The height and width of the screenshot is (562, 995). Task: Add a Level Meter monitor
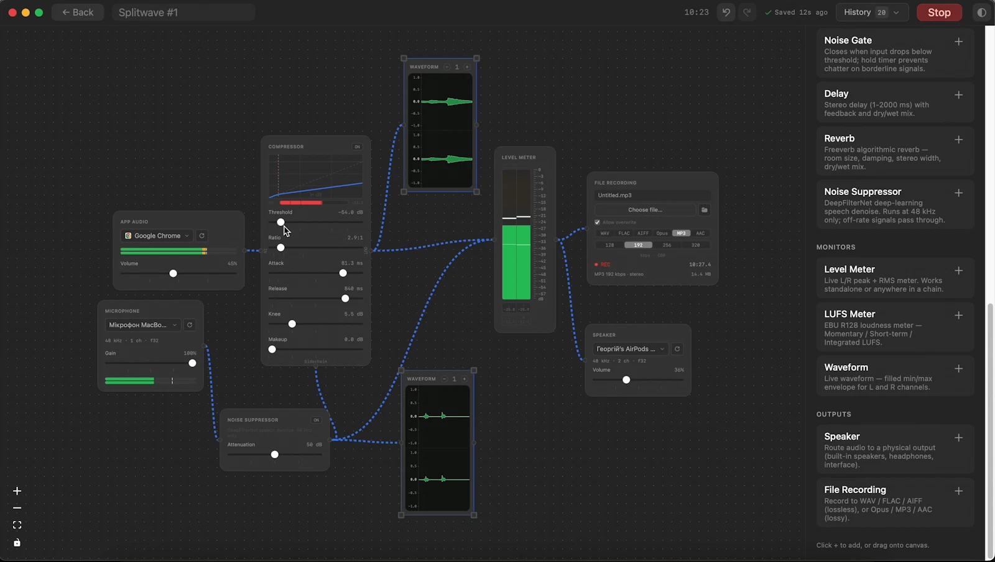pyautogui.click(x=959, y=271)
